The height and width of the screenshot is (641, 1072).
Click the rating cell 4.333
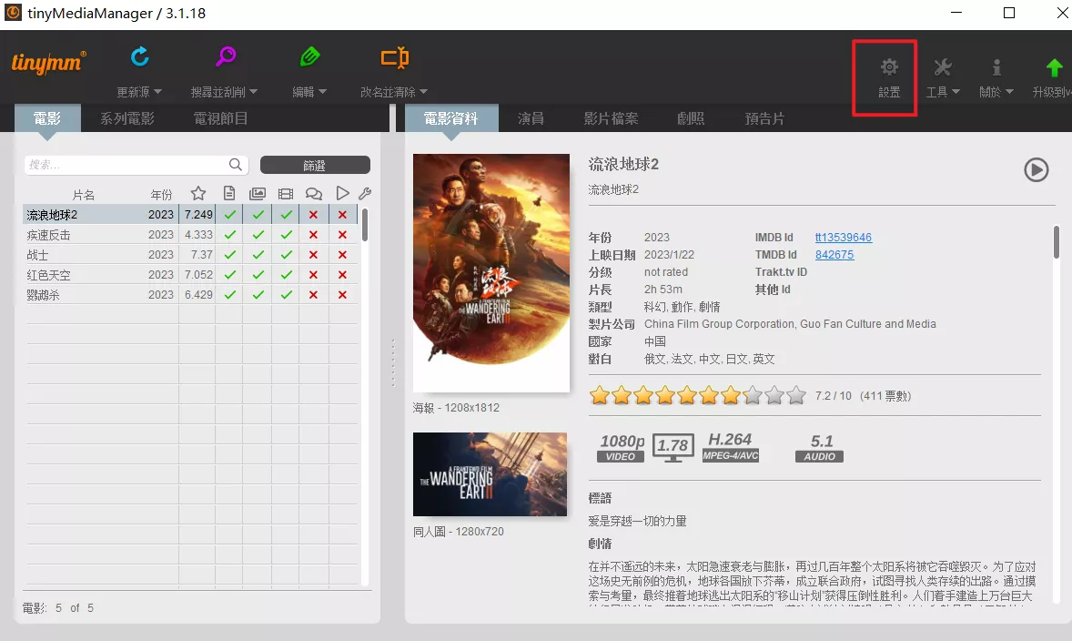click(197, 235)
